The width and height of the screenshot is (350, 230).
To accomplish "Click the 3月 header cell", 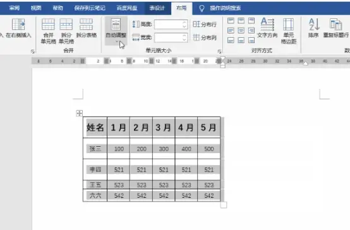I will [164, 127].
